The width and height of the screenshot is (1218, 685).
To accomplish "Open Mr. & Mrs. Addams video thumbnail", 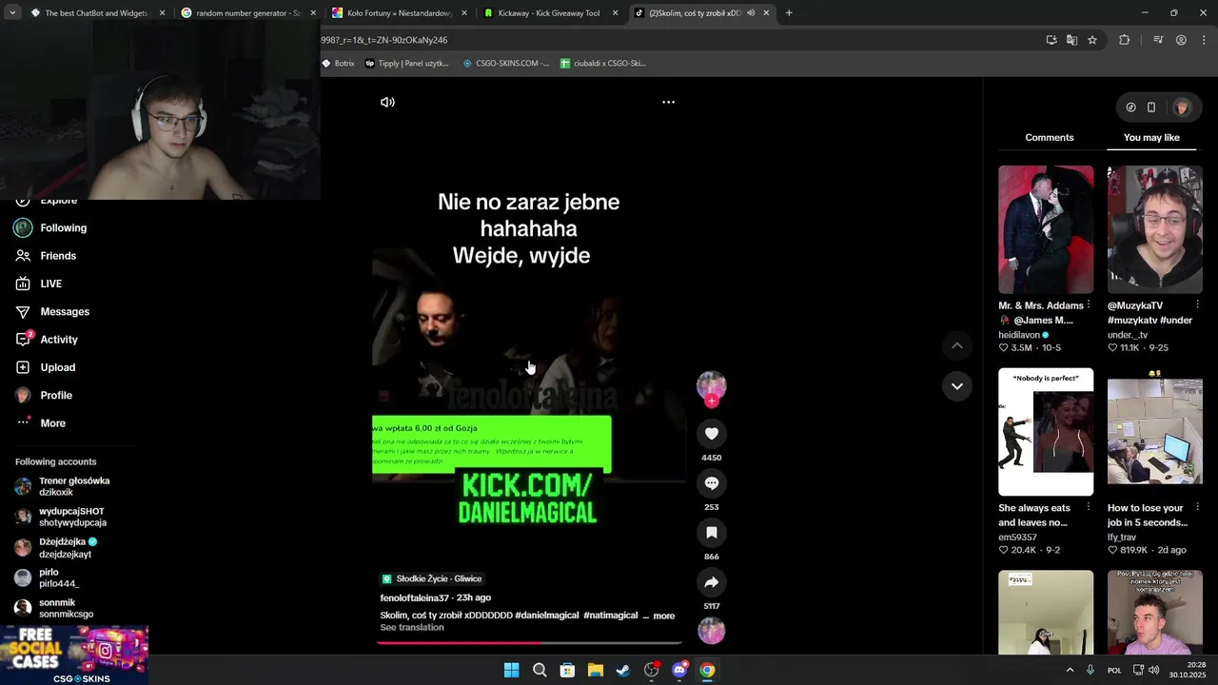I will [x=1046, y=229].
